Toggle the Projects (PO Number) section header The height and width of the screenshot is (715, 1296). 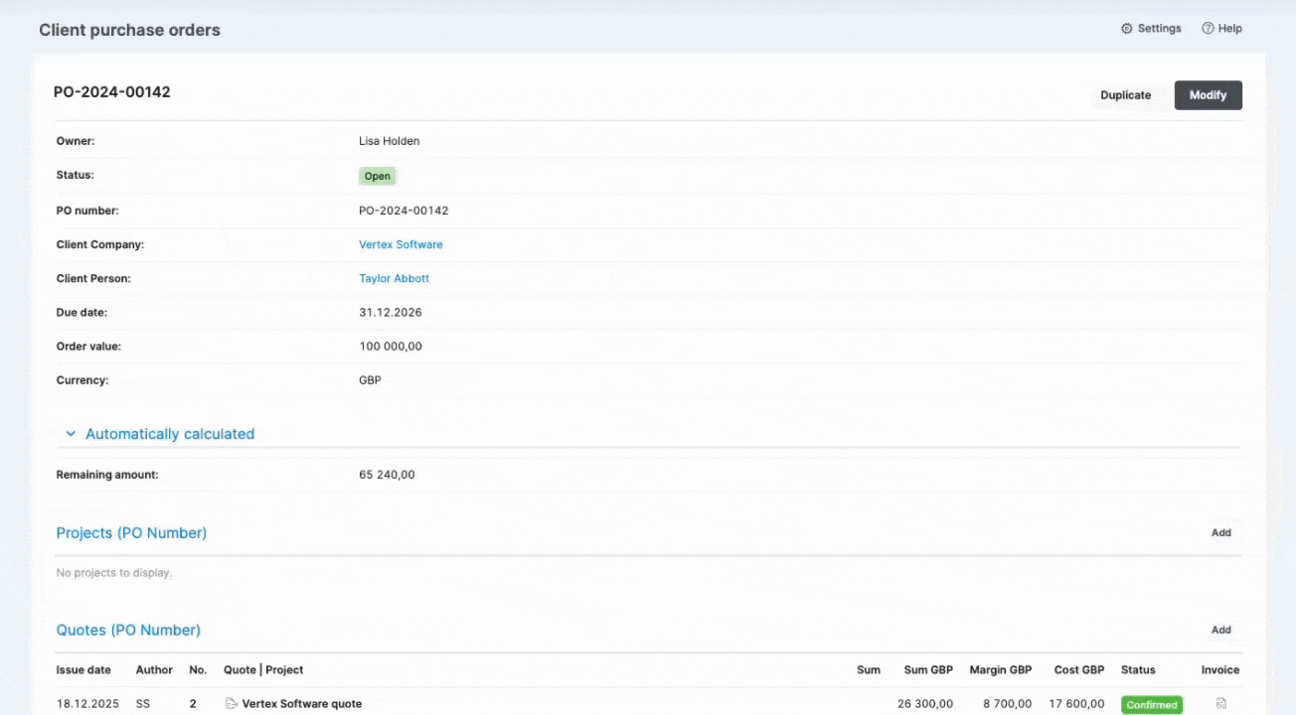point(131,533)
